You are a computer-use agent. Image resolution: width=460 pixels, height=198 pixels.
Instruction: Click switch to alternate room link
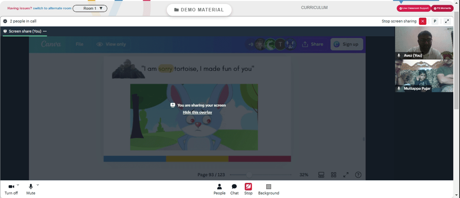click(52, 8)
